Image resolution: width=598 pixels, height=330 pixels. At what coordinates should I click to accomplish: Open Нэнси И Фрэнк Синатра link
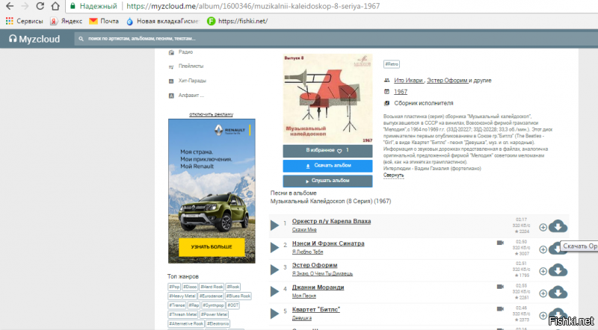coord(328,243)
